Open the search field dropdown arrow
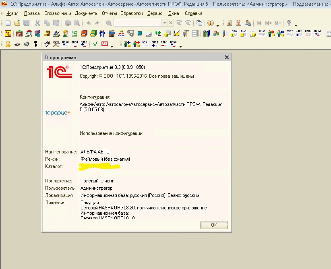 165,23
